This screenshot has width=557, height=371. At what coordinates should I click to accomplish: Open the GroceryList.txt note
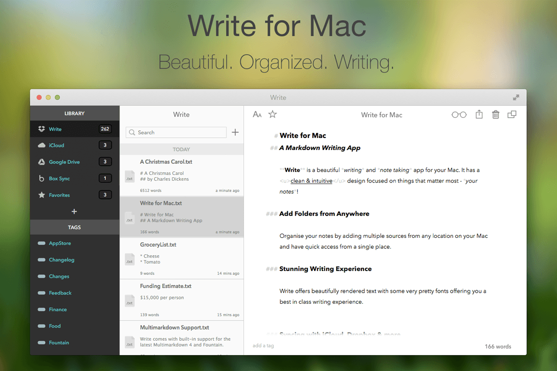182,259
